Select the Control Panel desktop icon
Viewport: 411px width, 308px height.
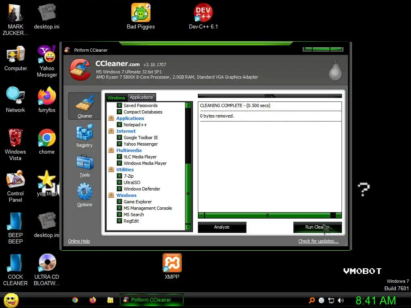(x=16, y=186)
